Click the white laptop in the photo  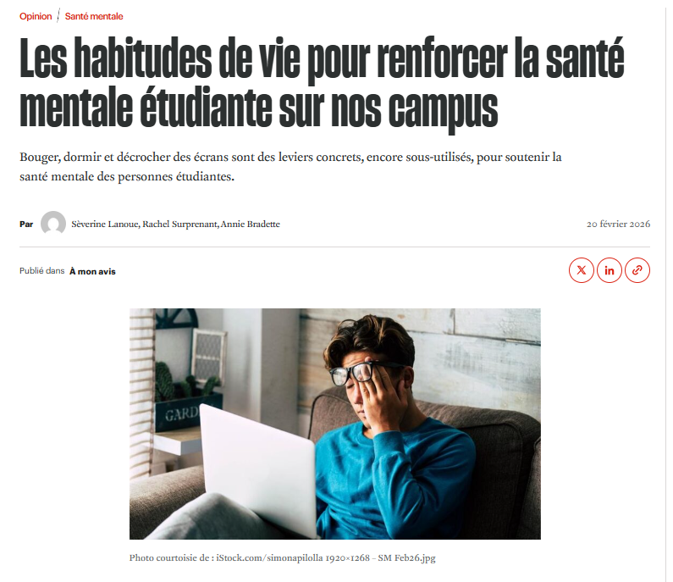pos(260,470)
